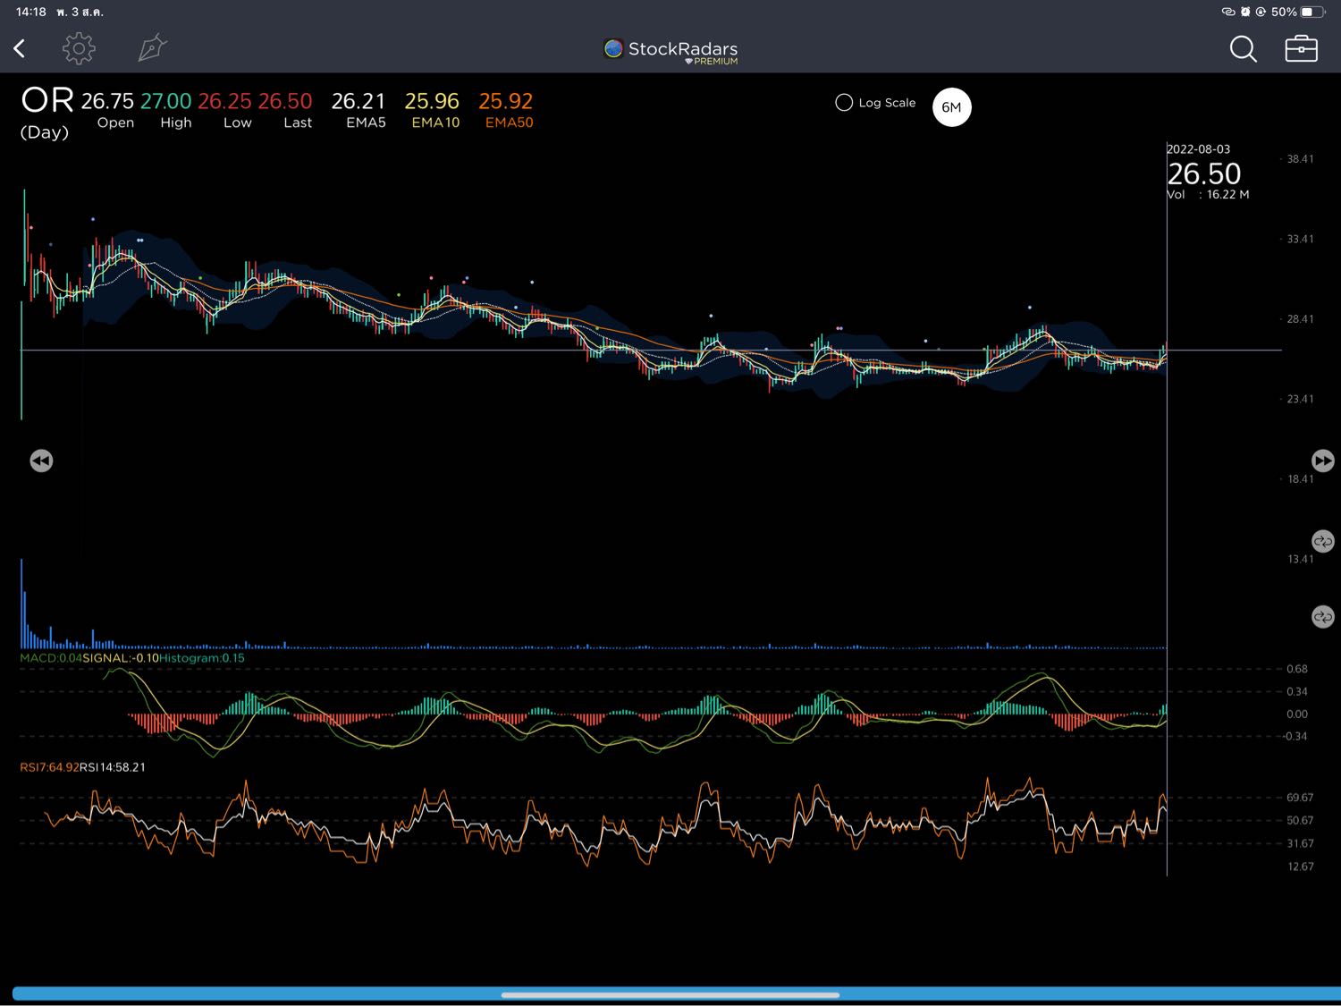Click the upper indicator swap icon
Screen dimensions: 1341x1006
tap(1322, 541)
